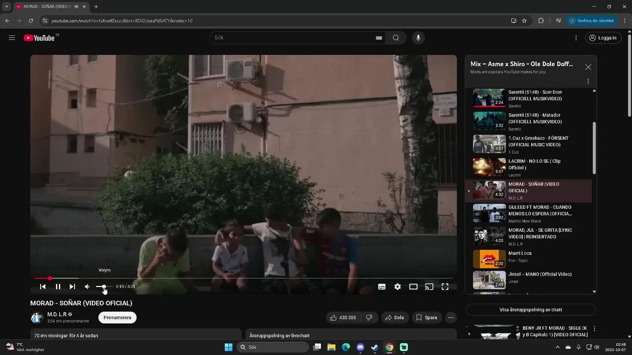Open File Explorer from taskbar
The height and width of the screenshot is (355, 632).
point(331,347)
